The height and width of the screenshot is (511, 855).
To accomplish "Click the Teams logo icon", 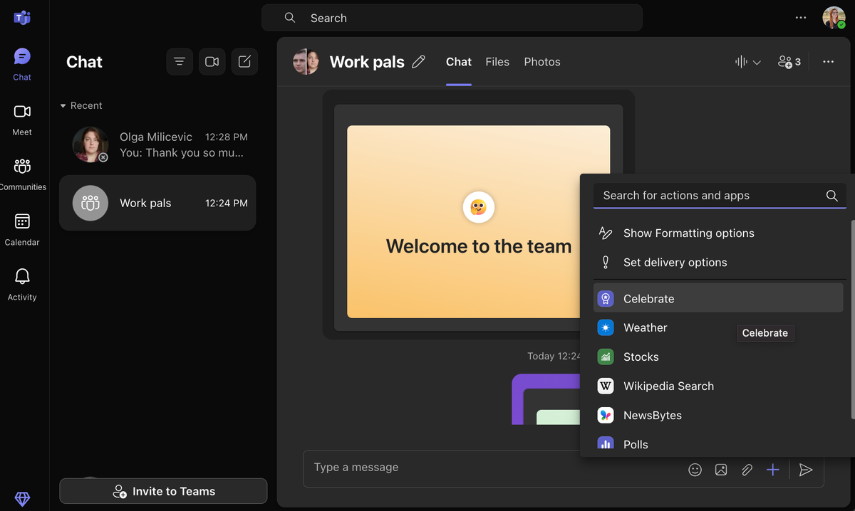I will [22, 18].
